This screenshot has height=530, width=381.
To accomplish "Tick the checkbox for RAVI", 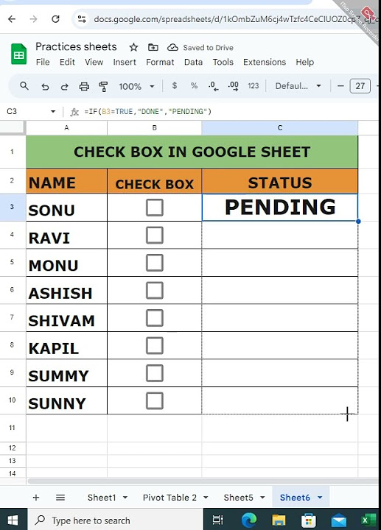I will 155,236.
